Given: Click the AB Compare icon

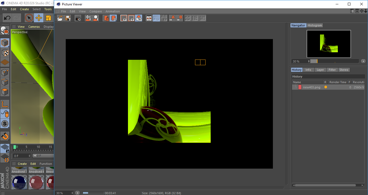Looking at the screenshot, I should pyautogui.click(x=149, y=18).
